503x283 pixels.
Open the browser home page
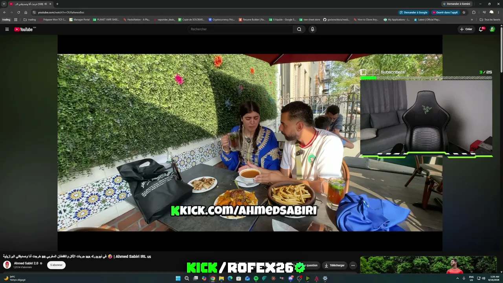26,12
